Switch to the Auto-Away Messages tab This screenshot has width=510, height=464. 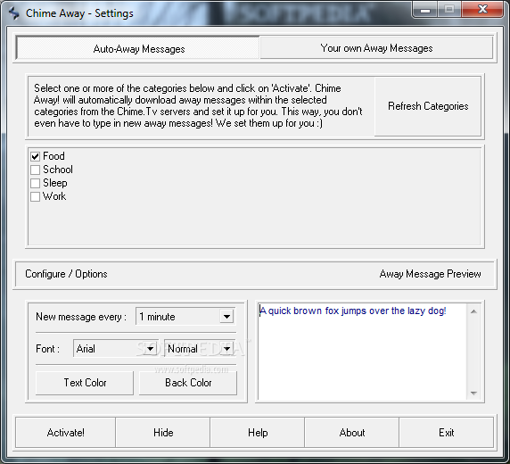click(138, 48)
